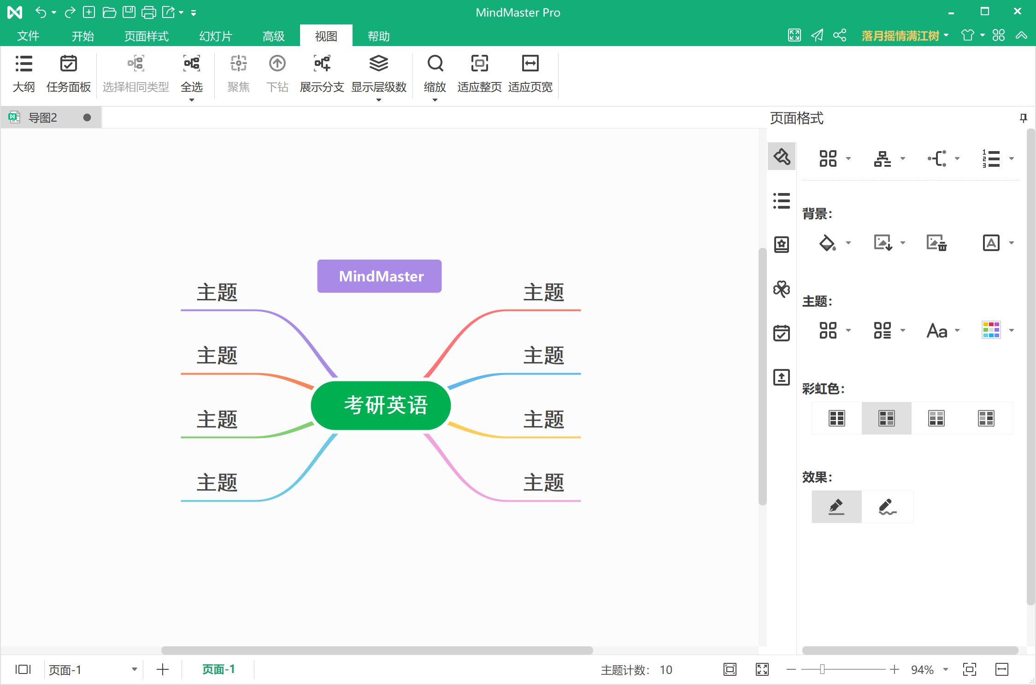The height and width of the screenshot is (685, 1036).
Task: Toggle fullscreen icon in status bar
Action: (762, 669)
